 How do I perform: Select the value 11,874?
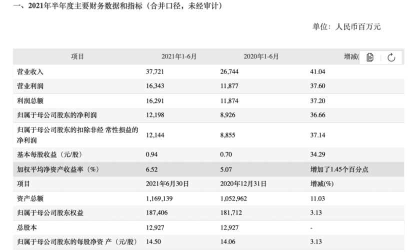coord(229,101)
